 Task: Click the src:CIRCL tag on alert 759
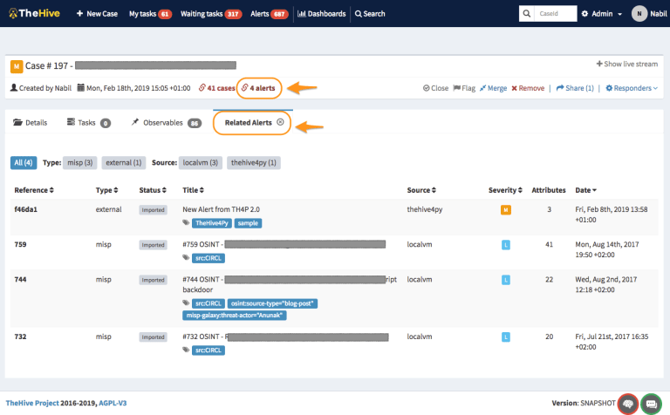pyautogui.click(x=209, y=258)
